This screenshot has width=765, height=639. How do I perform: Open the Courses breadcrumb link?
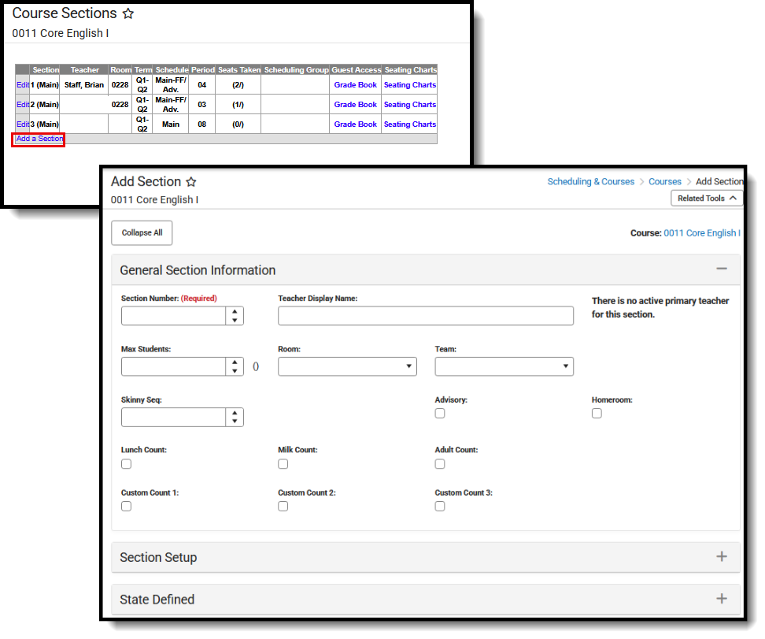click(665, 181)
